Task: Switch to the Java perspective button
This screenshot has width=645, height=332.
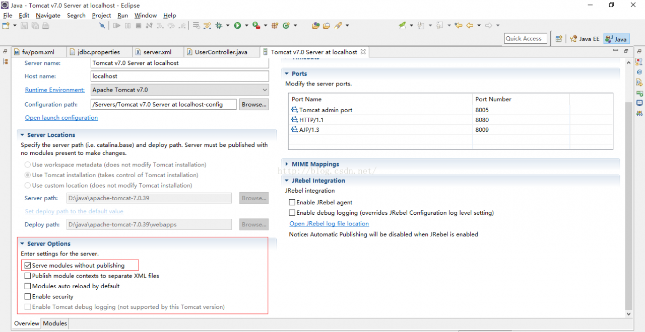Action: (616, 39)
